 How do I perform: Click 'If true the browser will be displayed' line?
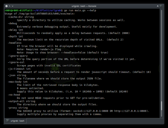[57, 46]
